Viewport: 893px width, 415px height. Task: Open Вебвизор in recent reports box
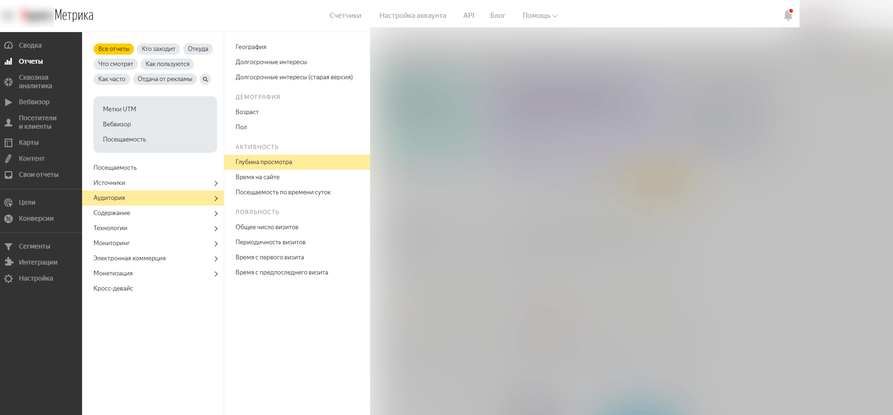[x=117, y=124]
